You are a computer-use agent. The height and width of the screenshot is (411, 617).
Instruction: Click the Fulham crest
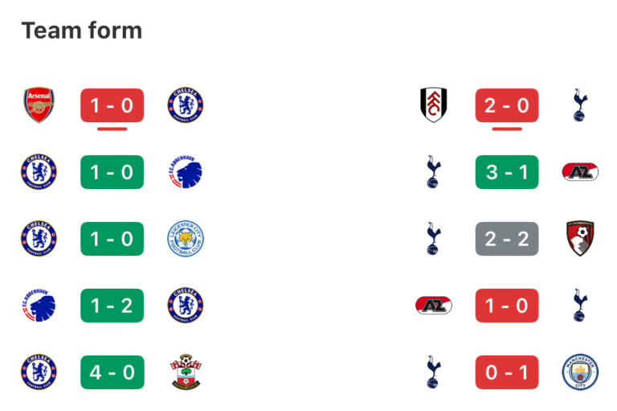click(433, 105)
